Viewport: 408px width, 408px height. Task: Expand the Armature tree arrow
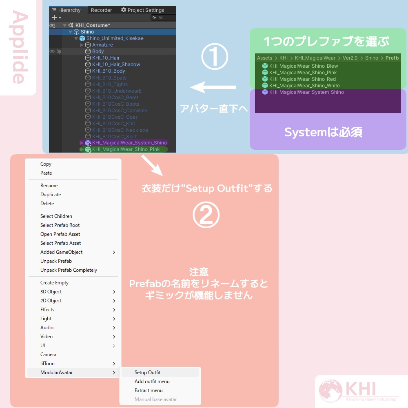[82, 45]
